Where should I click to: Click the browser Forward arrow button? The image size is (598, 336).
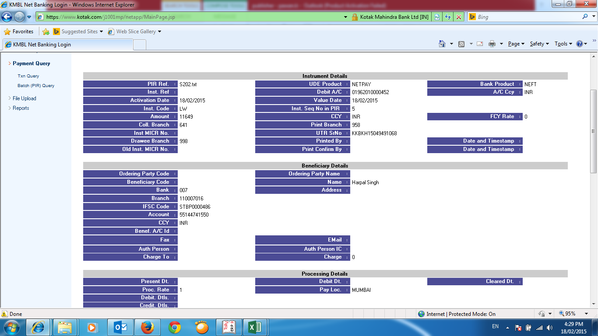point(20,17)
